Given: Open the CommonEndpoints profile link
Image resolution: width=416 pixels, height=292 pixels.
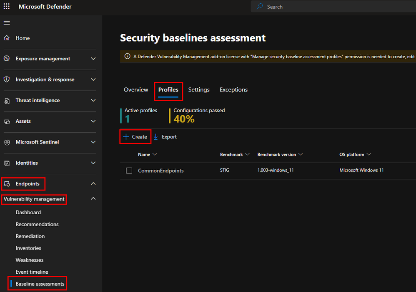Looking at the screenshot, I should 160,171.
